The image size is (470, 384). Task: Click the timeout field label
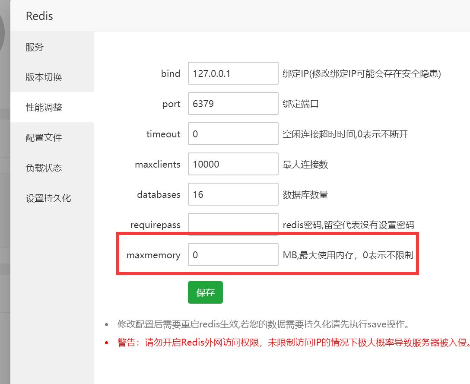pyautogui.click(x=163, y=134)
